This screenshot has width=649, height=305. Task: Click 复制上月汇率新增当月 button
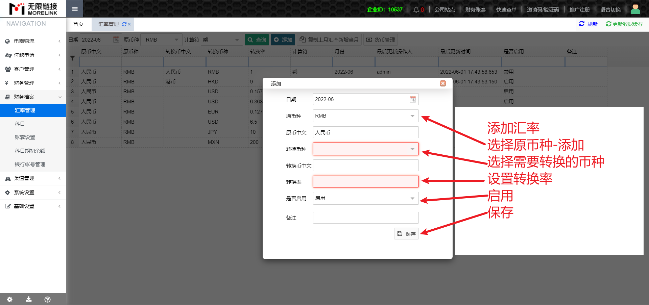pos(329,40)
